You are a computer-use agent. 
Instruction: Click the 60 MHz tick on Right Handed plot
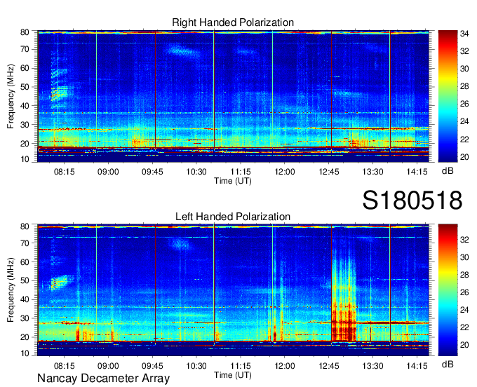(25, 68)
